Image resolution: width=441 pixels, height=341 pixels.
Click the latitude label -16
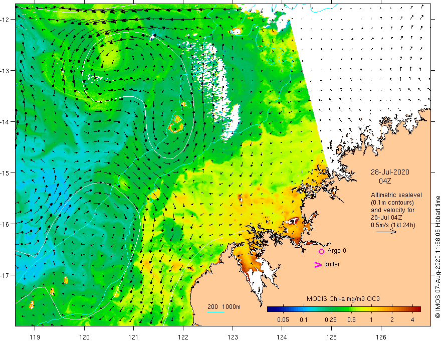tap(5, 224)
